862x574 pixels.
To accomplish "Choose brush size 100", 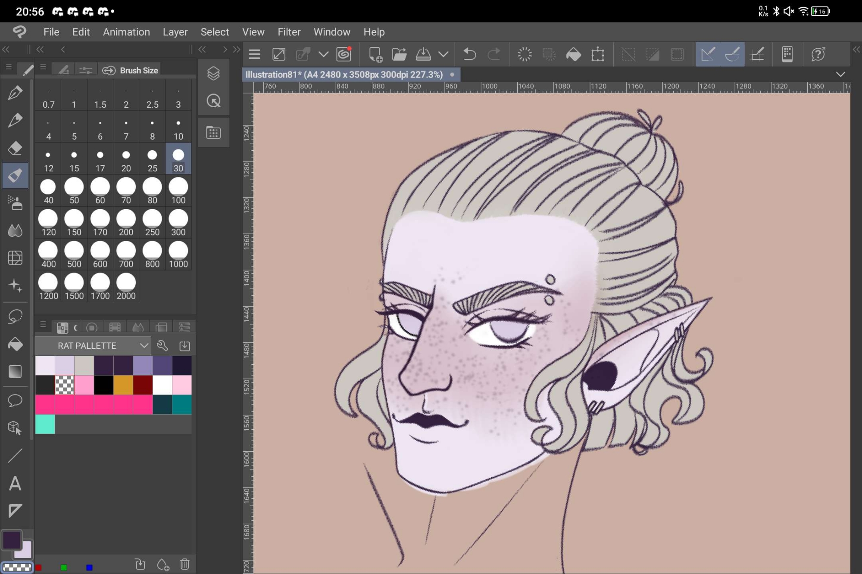I will coord(178,191).
